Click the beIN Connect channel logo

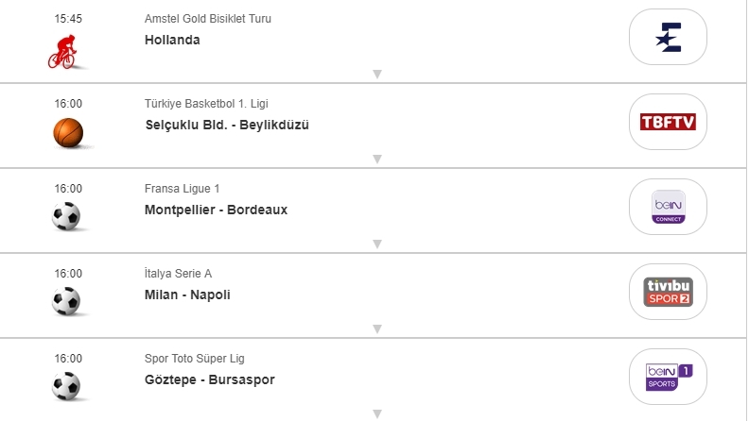[x=668, y=207]
